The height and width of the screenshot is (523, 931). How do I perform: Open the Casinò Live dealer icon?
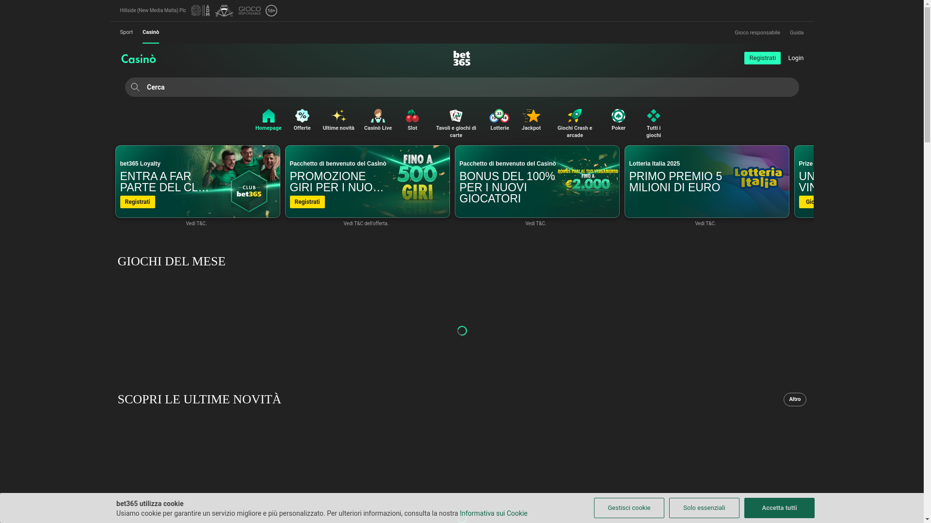tap(378, 116)
